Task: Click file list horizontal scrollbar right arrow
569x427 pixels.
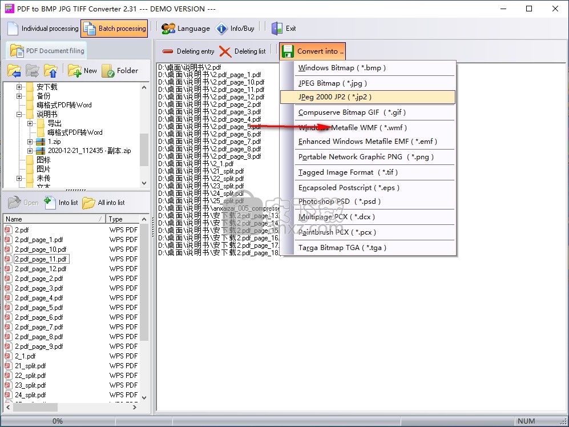Action: (x=135, y=408)
